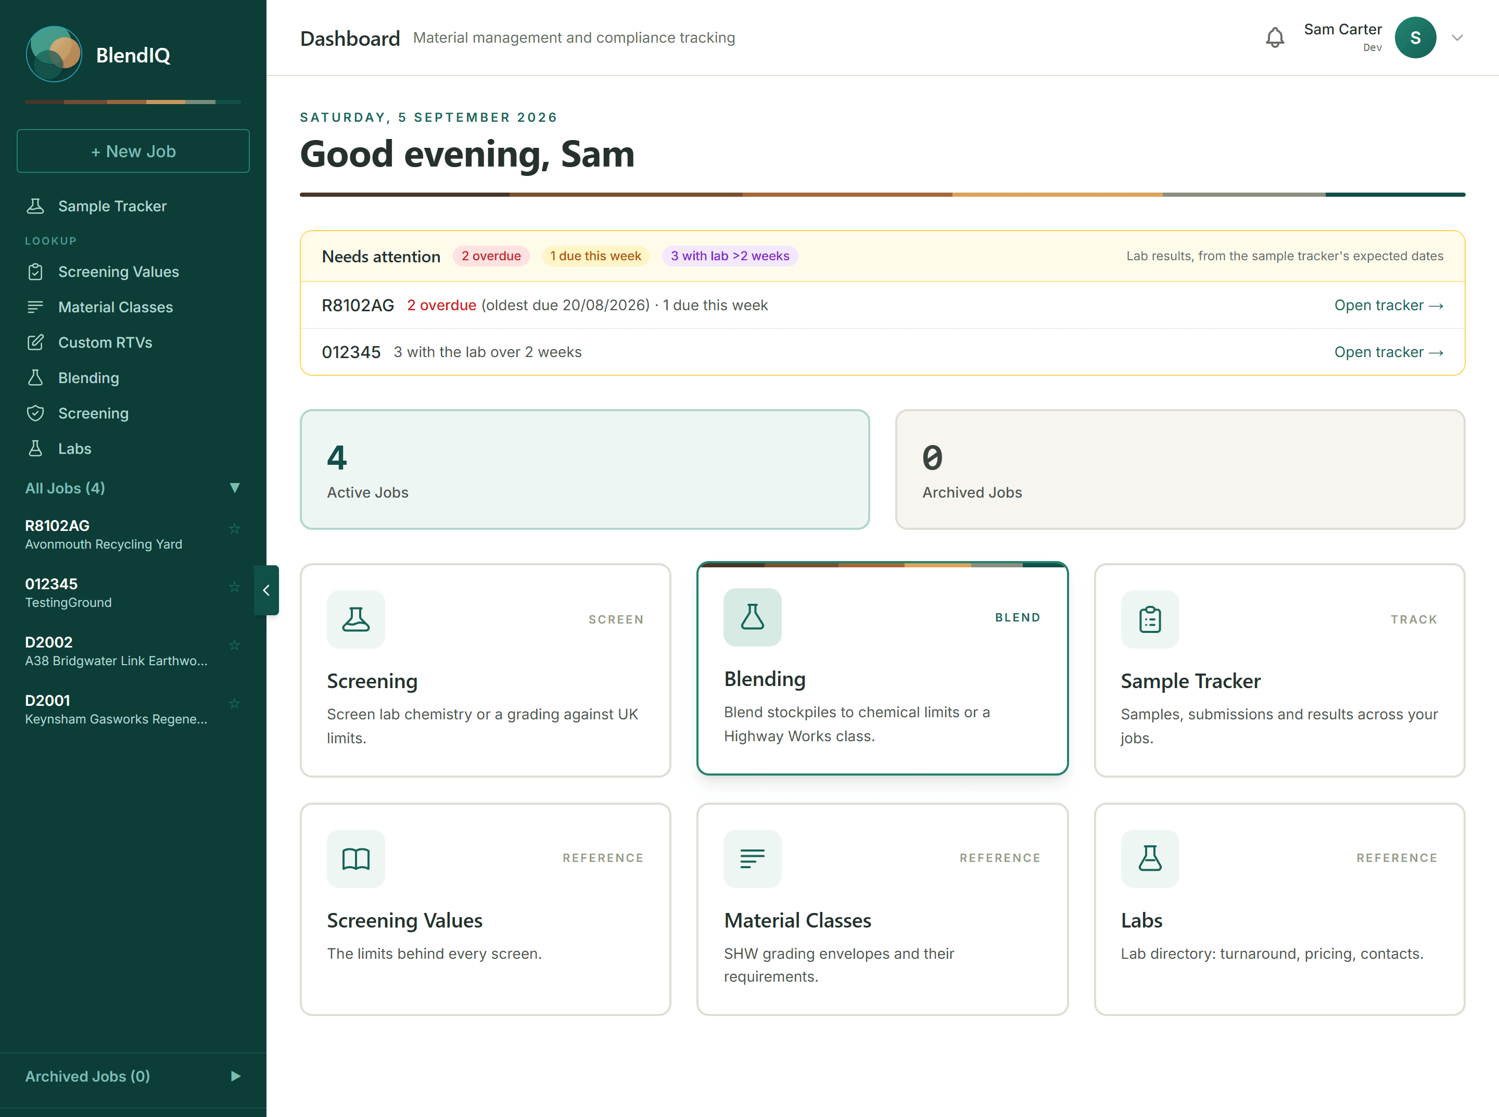Click the Screening Values card book icon
Image resolution: width=1499 pixels, height=1117 pixels.
coord(355,859)
